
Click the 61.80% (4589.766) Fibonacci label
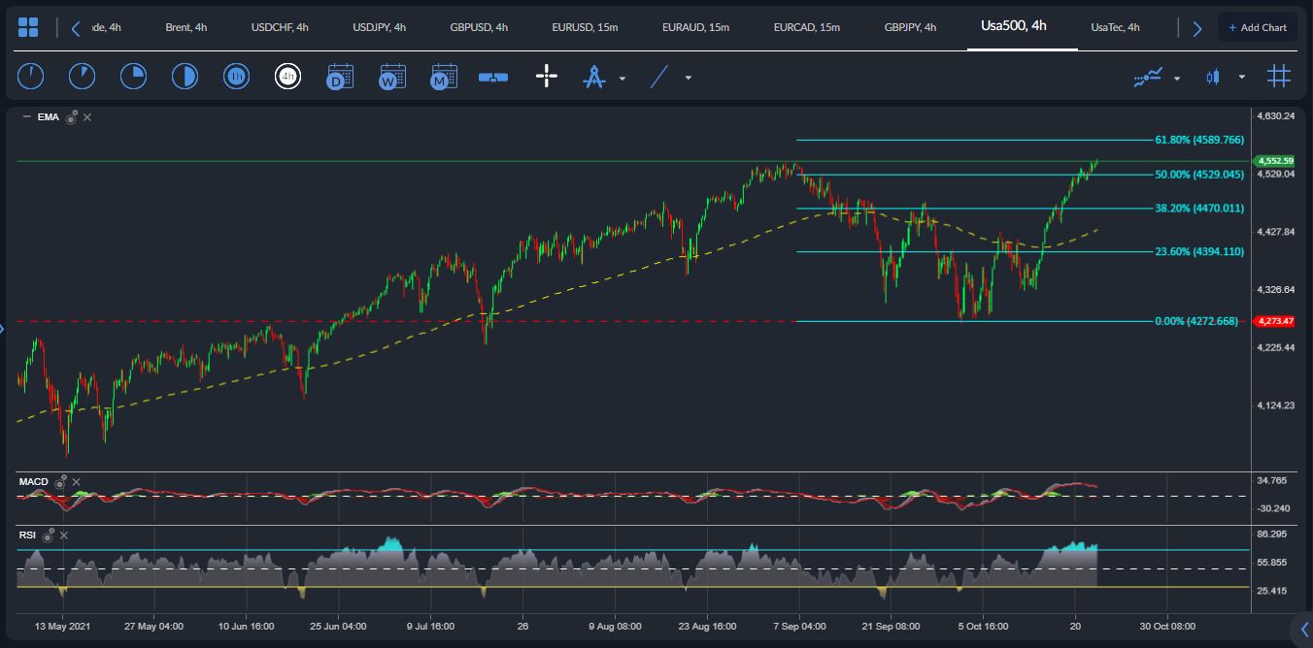(1199, 140)
